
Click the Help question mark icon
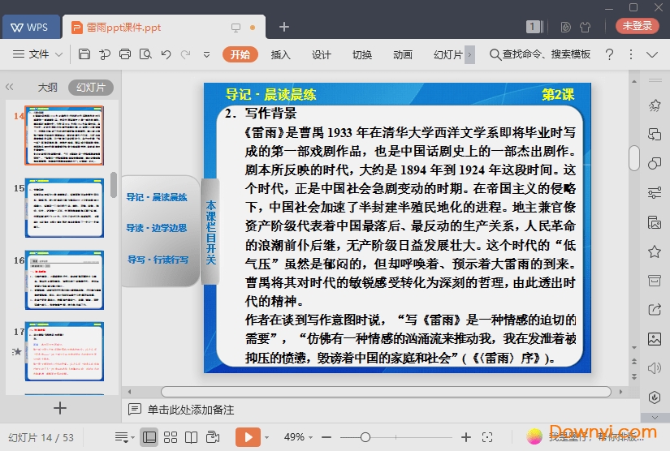[x=609, y=54]
